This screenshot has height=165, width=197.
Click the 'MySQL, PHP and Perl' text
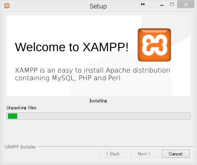pyautogui.click(x=86, y=78)
